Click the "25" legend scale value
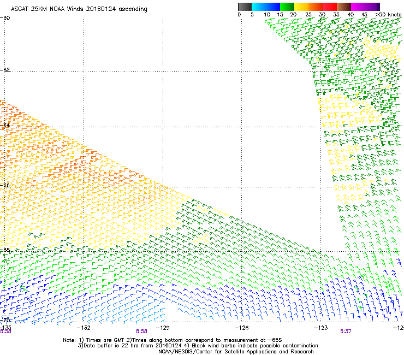404x355 pixels. coord(308,15)
